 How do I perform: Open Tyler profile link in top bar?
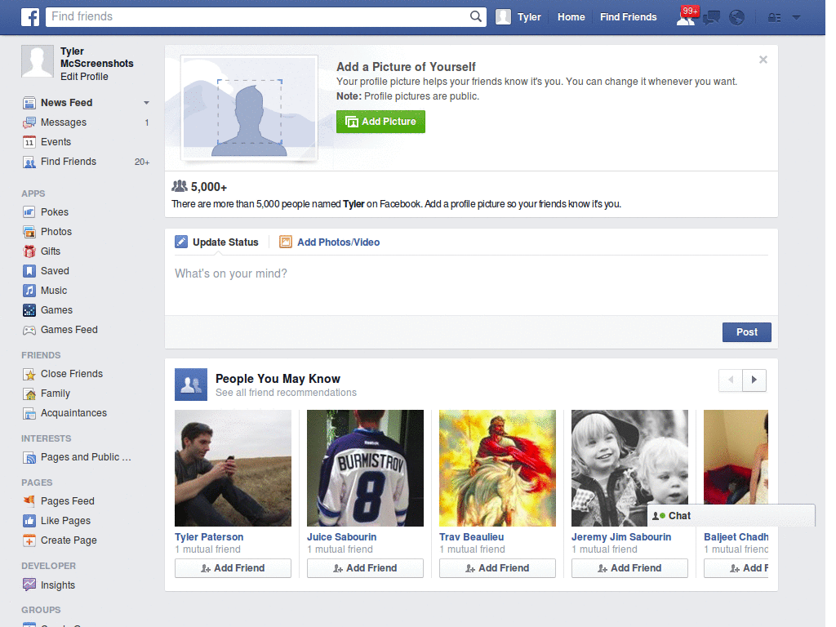tap(518, 17)
